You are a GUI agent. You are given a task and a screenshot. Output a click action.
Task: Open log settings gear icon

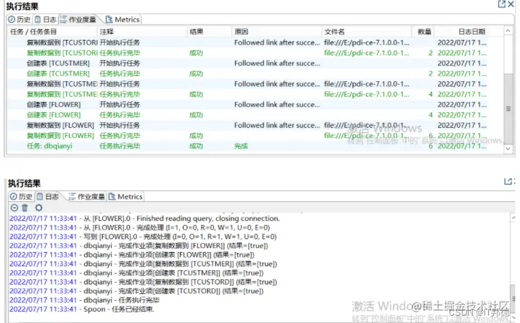click(x=39, y=208)
